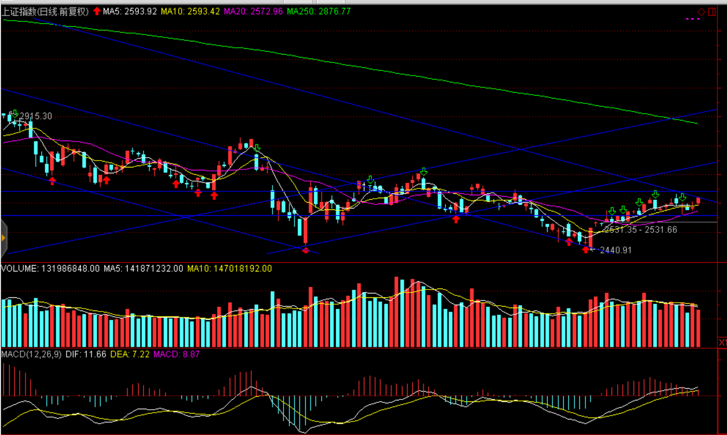The image size is (727, 435).
Task: Click the red up arrow beside the 2440.91 arrow
Action: pos(569,241)
